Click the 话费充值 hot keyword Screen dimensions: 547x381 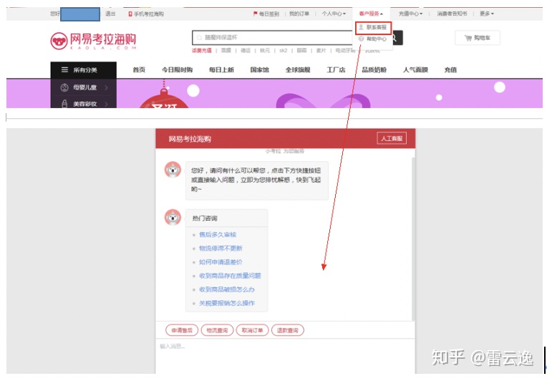[202, 51]
